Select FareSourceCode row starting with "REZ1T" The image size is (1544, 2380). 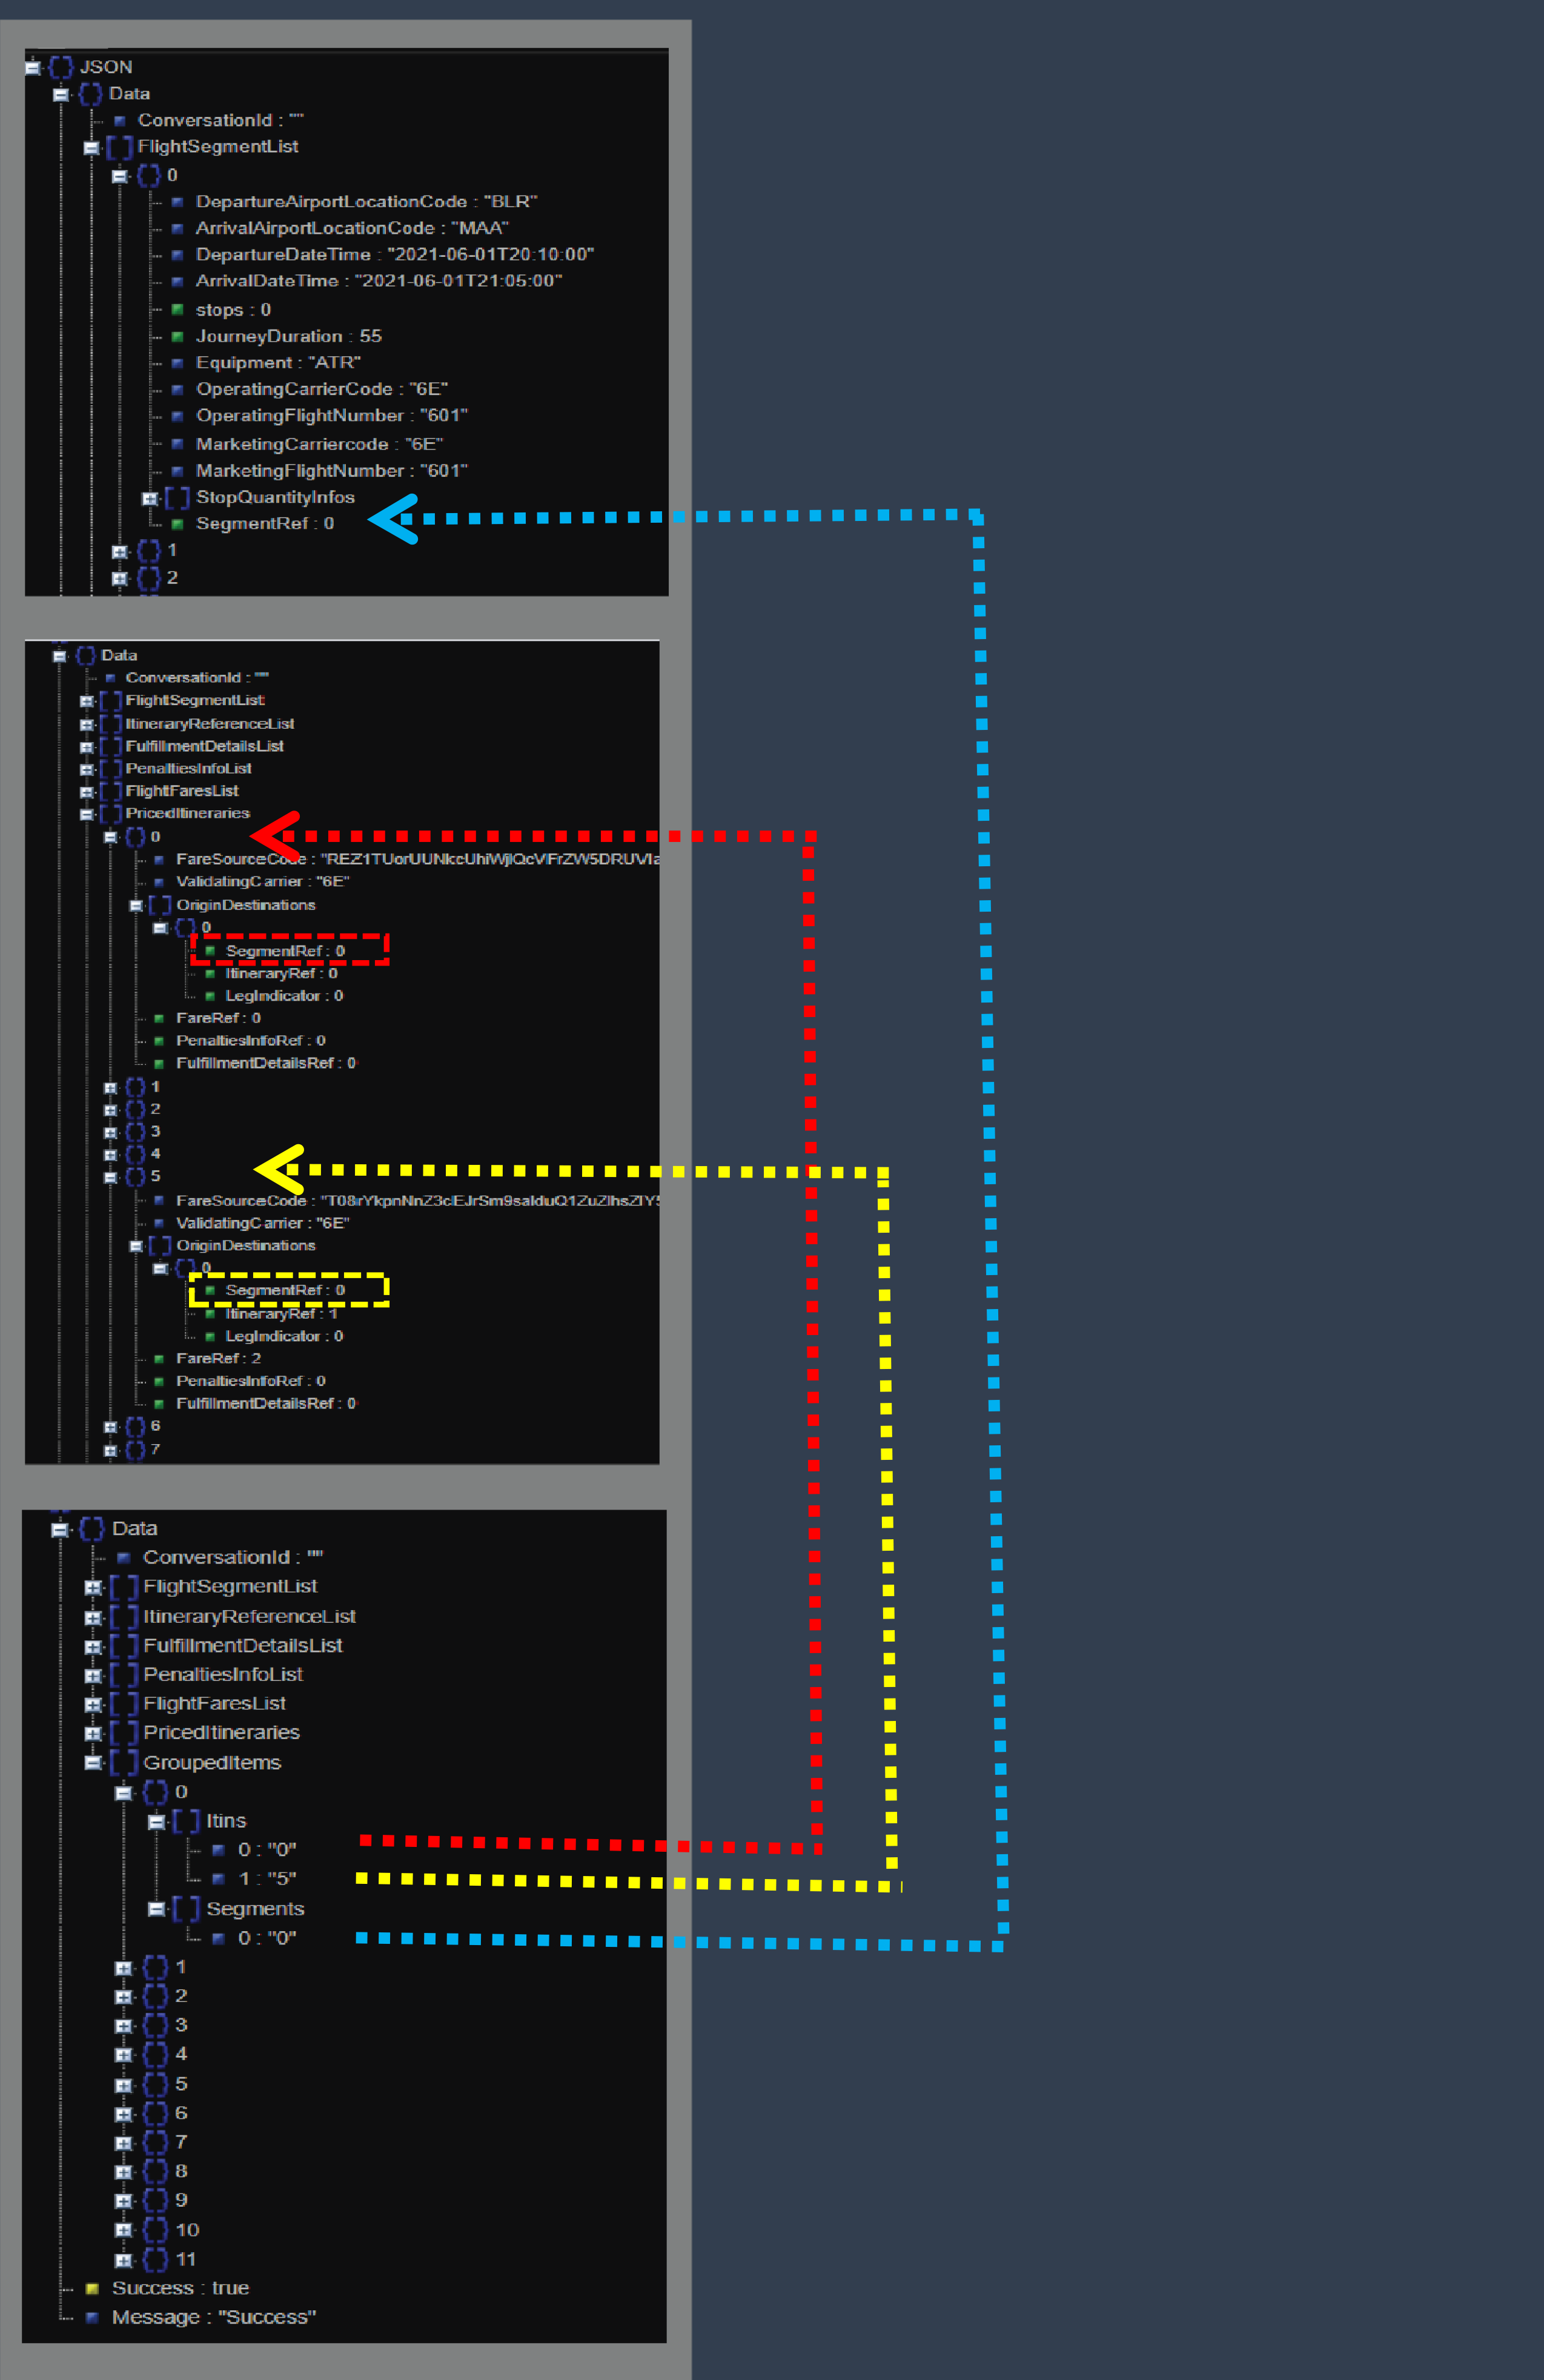[417, 859]
